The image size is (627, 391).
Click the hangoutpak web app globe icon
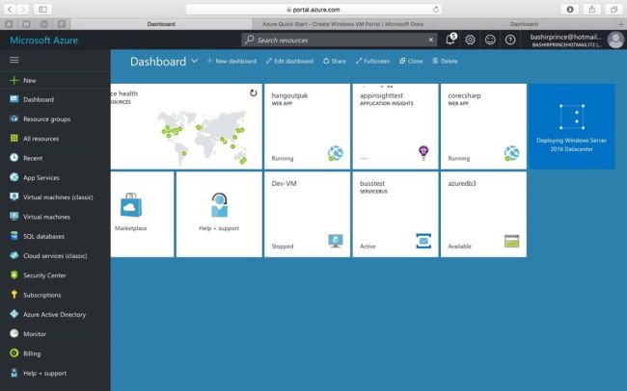(x=335, y=153)
